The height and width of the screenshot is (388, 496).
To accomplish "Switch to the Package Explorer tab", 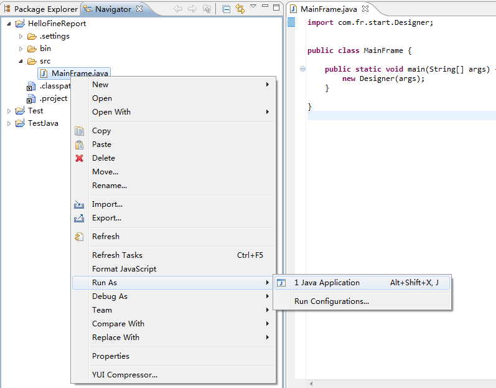I will tap(40, 9).
